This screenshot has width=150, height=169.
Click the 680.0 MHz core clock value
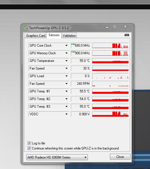pyautogui.click(x=81, y=45)
